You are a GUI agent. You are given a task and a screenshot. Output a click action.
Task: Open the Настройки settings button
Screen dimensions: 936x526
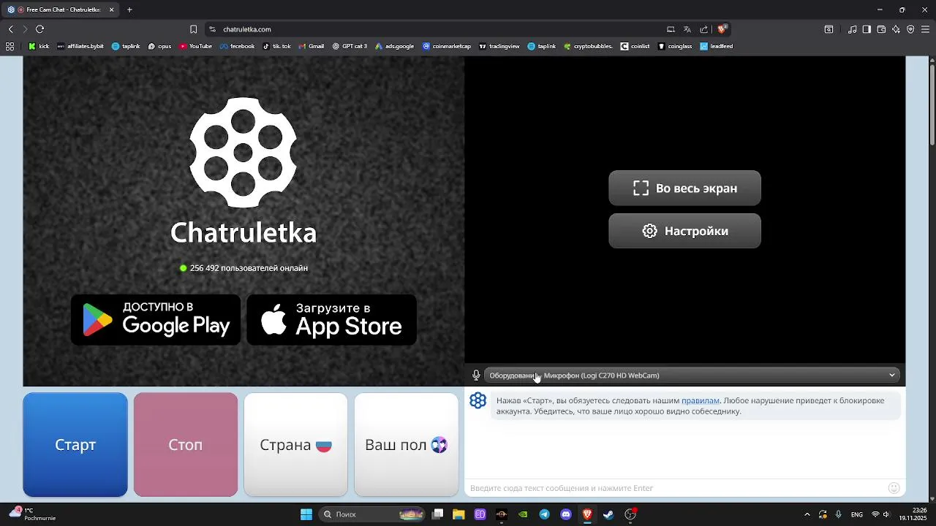(684, 231)
